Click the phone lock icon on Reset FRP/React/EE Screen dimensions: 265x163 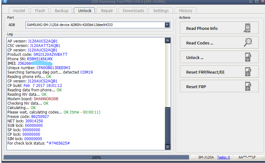248,72
